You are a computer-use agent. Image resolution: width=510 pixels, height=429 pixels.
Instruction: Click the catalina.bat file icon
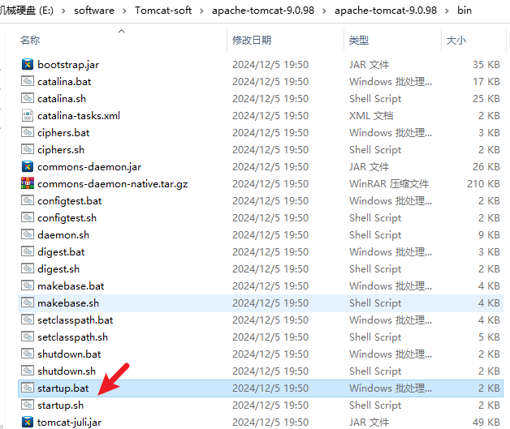coord(28,81)
